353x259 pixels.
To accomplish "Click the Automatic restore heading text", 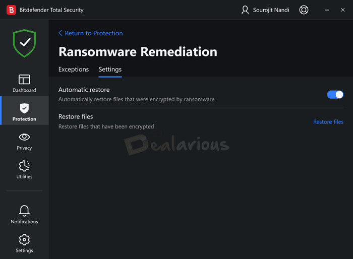I will coord(84,90).
